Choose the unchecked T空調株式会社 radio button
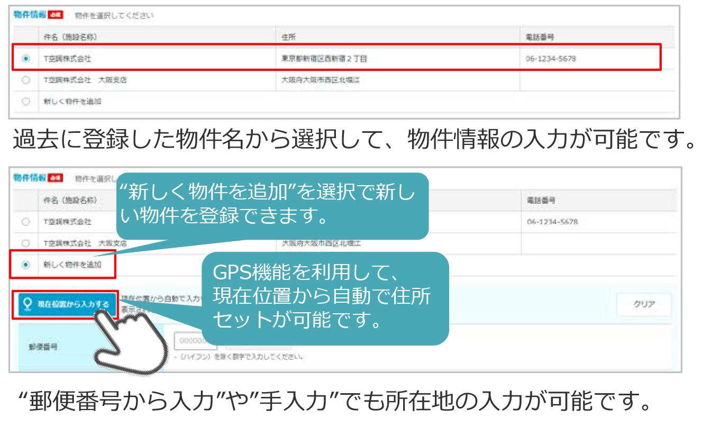 [26, 222]
